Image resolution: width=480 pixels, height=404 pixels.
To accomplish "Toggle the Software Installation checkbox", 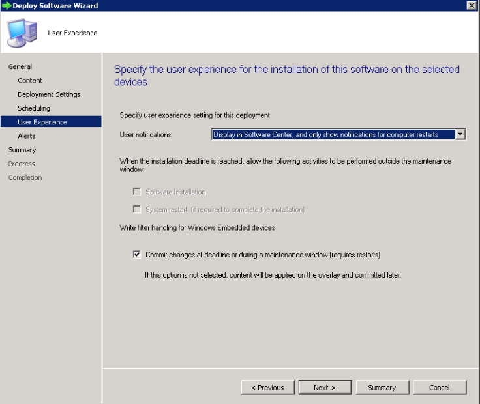I will coord(137,192).
